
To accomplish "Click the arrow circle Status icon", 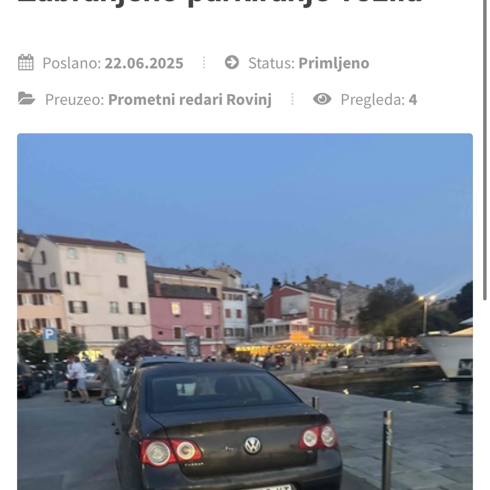I will pyautogui.click(x=232, y=62).
